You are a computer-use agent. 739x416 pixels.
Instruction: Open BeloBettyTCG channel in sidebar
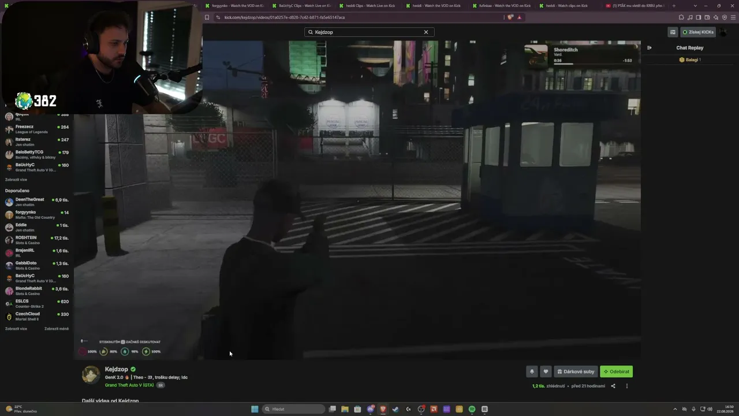(x=37, y=154)
